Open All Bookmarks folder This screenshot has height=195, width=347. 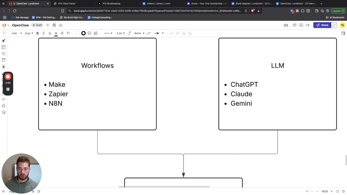(x=335, y=17)
